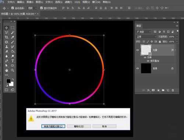Screen dimensions: 184x140
Task: Click the Rasterize button in dialog
Action: [79, 126]
